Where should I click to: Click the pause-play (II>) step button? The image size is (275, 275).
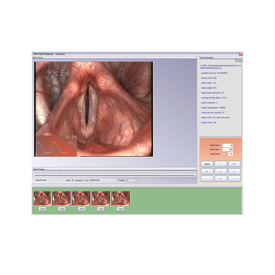[x=234, y=164]
